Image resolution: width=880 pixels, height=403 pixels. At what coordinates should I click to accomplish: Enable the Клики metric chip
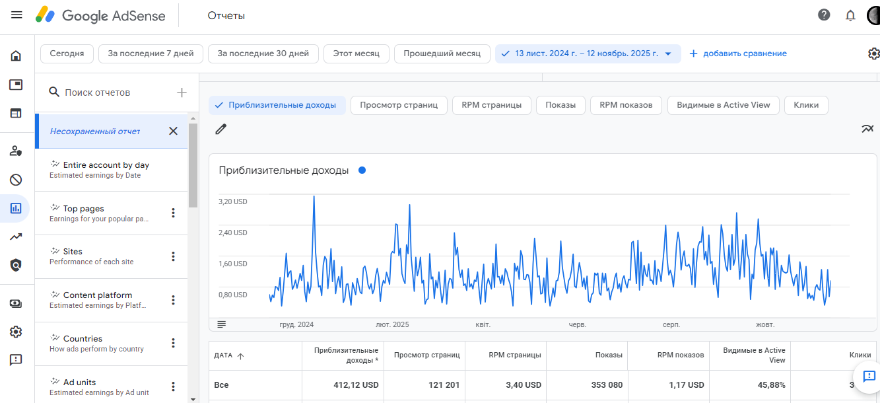[x=805, y=105]
